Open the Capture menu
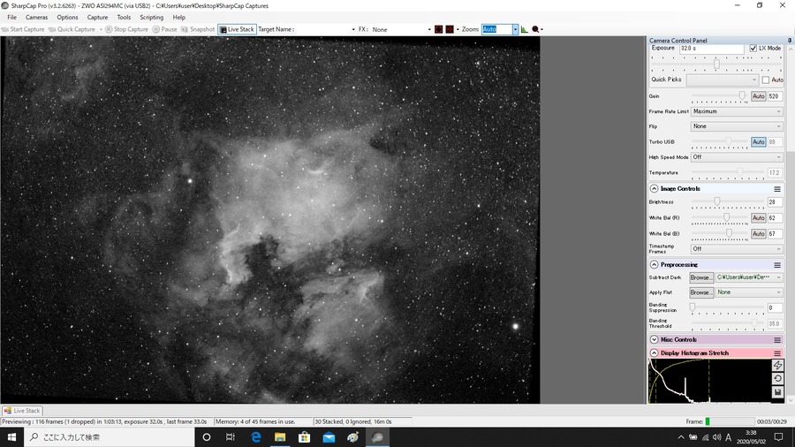 point(97,18)
